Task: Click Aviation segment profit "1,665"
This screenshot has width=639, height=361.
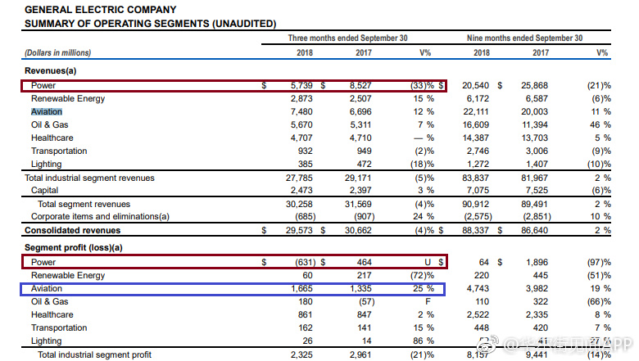Action: click(301, 289)
